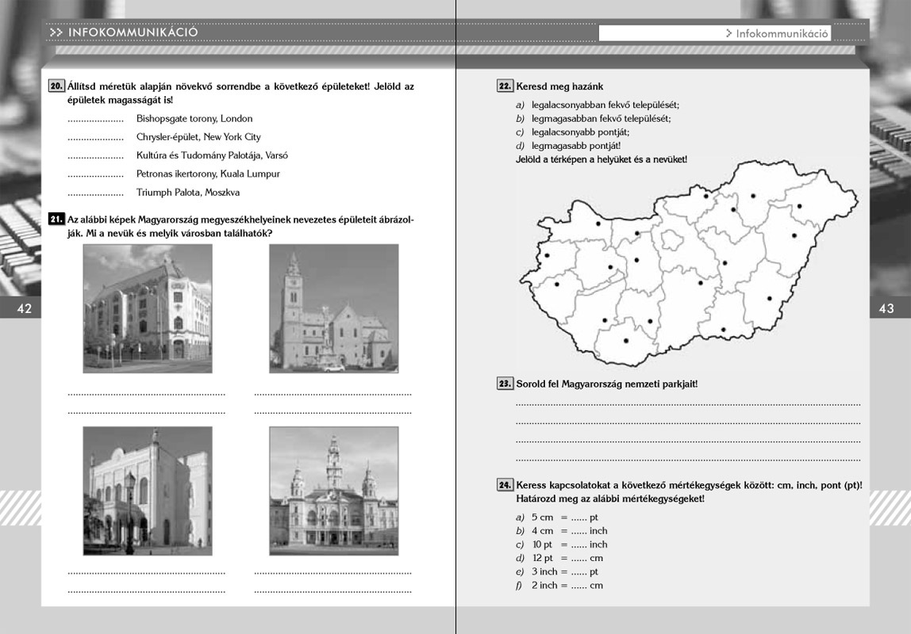Click the question 20 number badge
This screenshot has width=911, height=634.
56,86
